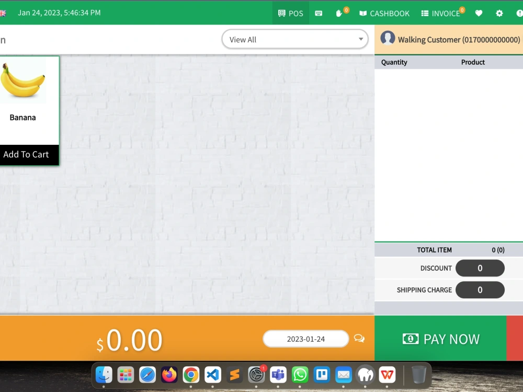Click the exclamation info icon
The image size is (523, 392).
click(519, 14)
